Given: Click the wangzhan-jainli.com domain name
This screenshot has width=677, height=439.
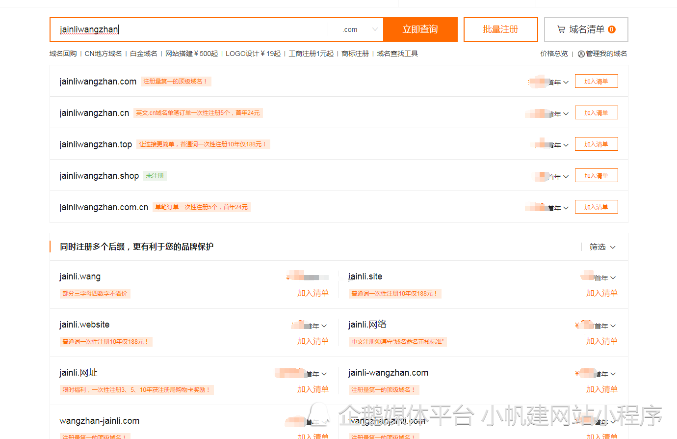Looking at the screenshot, I should click(100, 421).
